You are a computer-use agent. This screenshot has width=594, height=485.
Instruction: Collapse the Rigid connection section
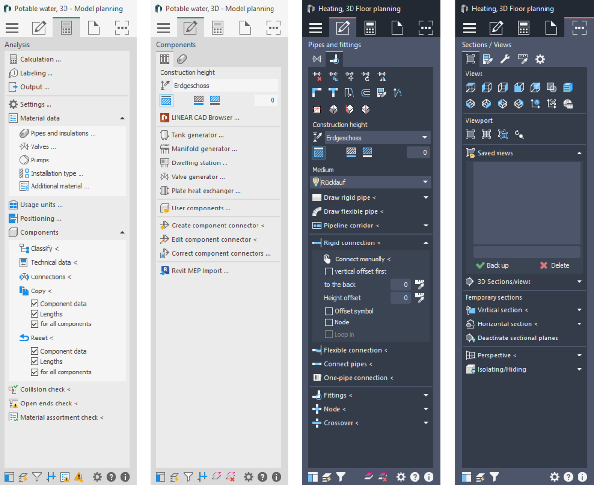[x=426, y=243]
